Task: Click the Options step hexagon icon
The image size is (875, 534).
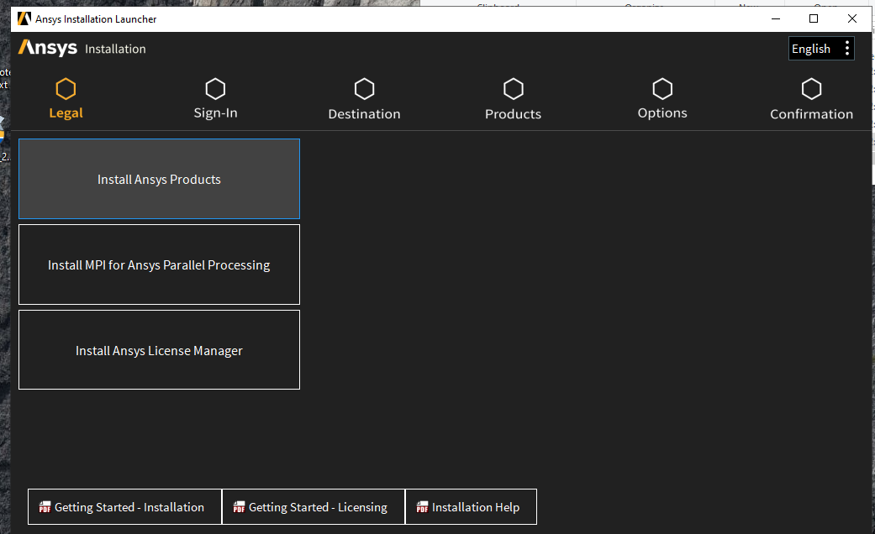Action: tap(662, 88)
